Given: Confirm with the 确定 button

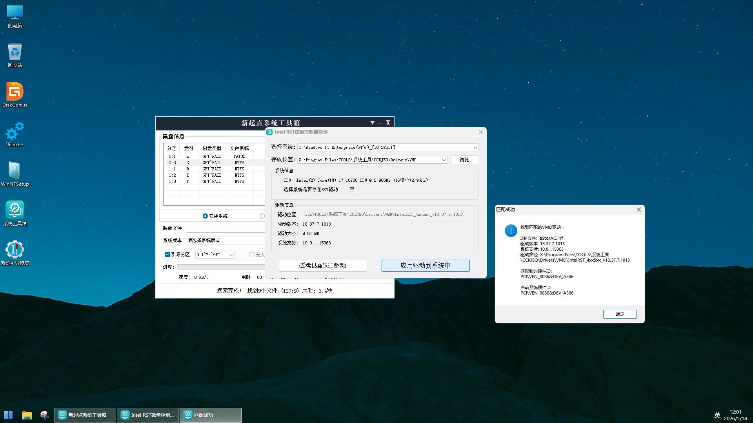Looking at the screenshot, I should pyautogui.click(x=620, y=314).
